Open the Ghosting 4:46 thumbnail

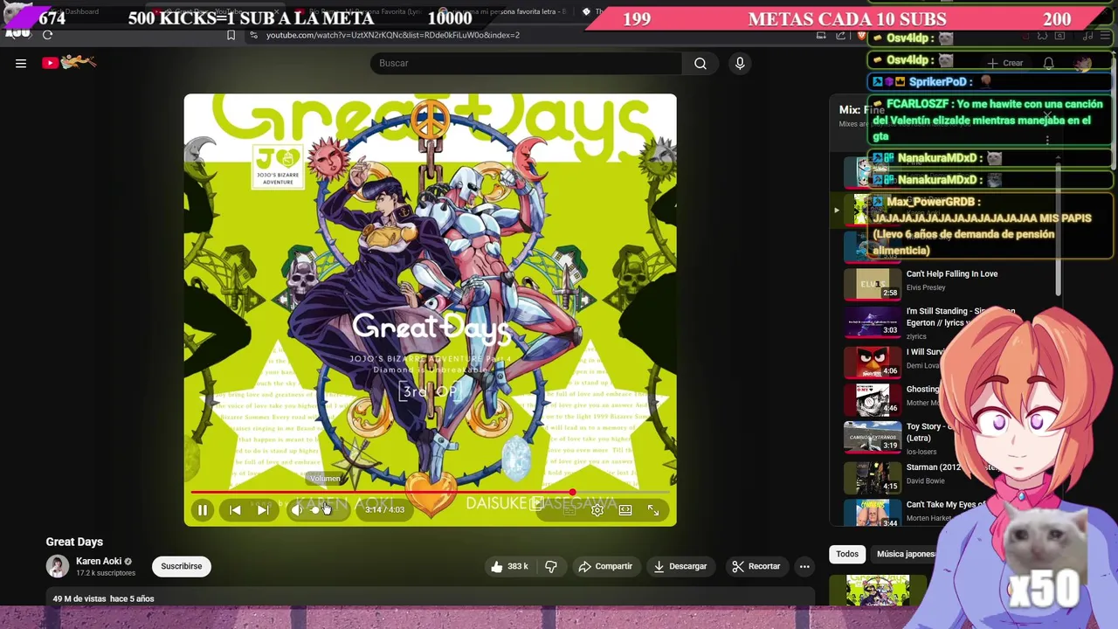pos(872,398)
